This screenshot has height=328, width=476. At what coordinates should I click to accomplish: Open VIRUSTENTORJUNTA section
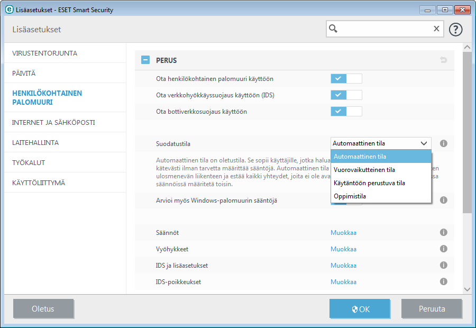[65, 53]
